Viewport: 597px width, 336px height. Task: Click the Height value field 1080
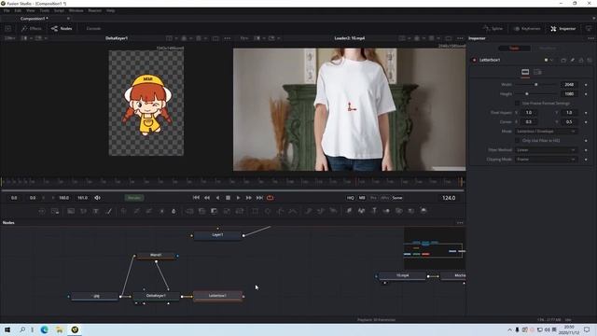[x=569, y=93]
